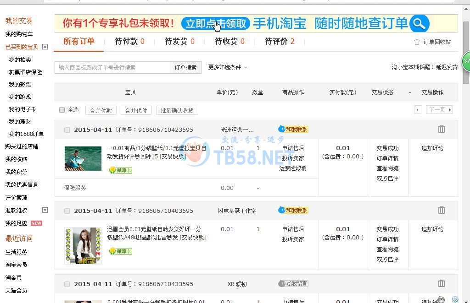Click the 合并付款 button
The image size is (470, 303).
point(101,111)
